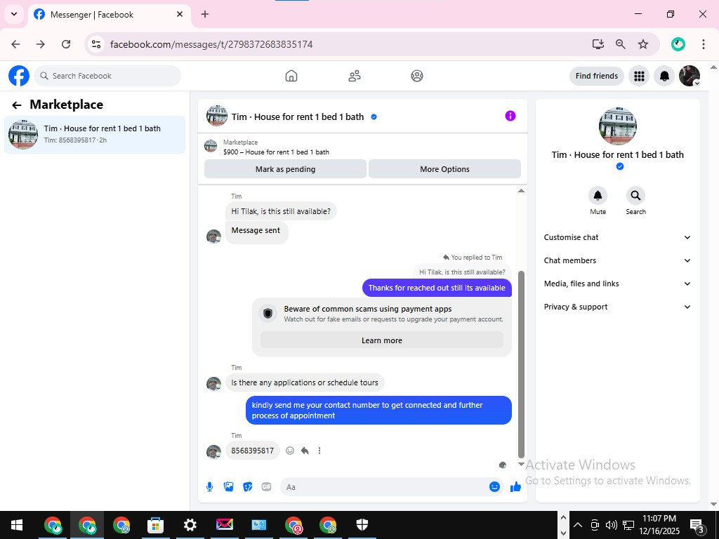Open more options for the 8568395817 message

click(319, 451)
